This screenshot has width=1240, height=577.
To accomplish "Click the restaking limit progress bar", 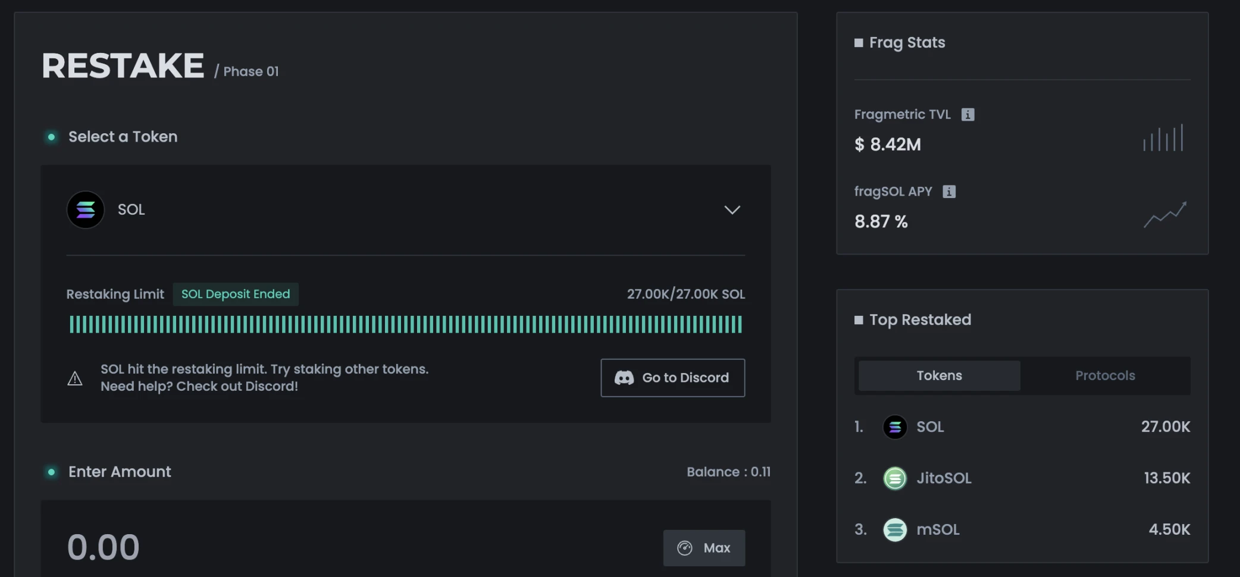I will [405, 325].
